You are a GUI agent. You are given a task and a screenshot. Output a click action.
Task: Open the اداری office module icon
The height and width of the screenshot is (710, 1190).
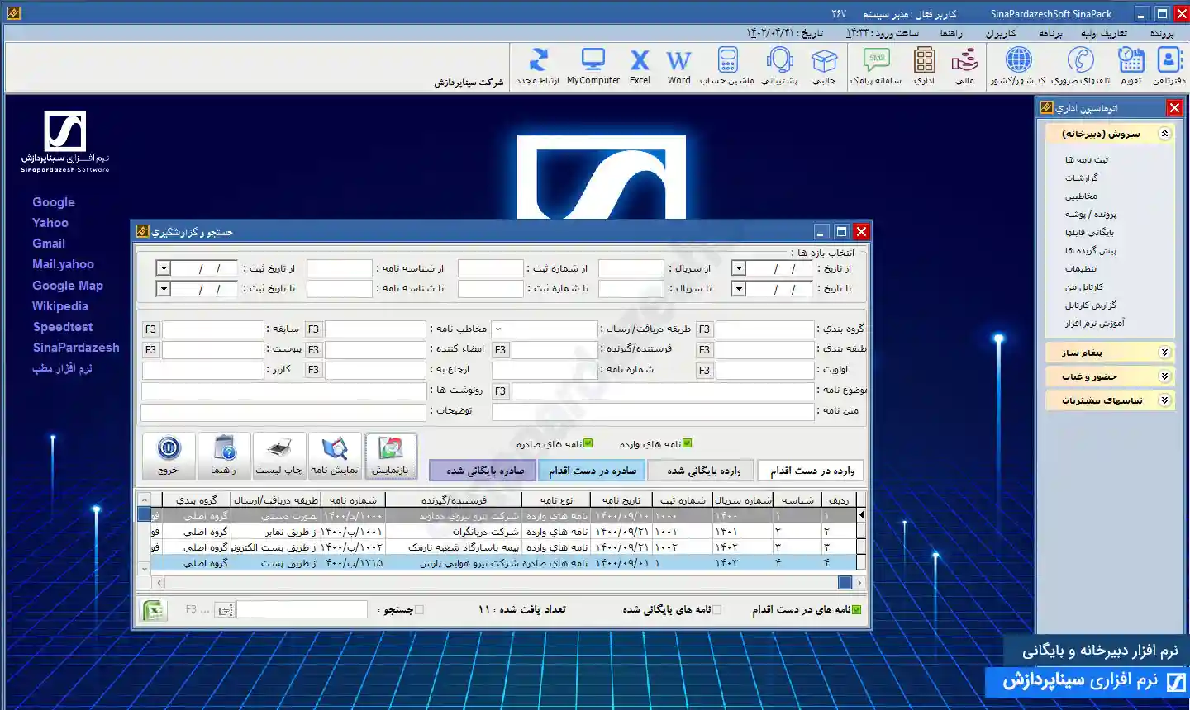925,66
